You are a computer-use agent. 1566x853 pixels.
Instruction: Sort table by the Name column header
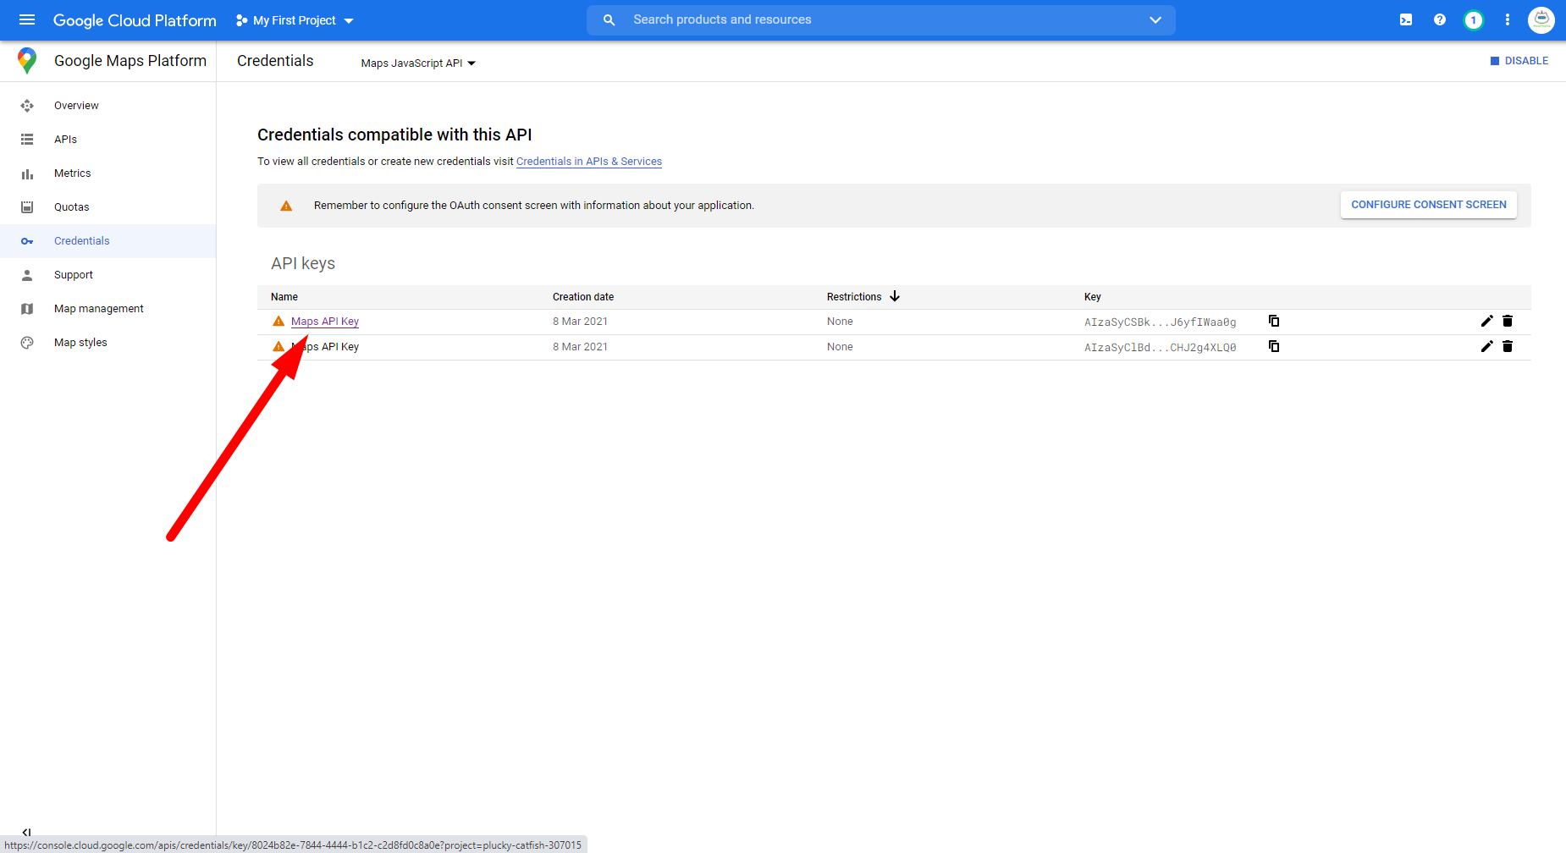[x=284, y=297]
